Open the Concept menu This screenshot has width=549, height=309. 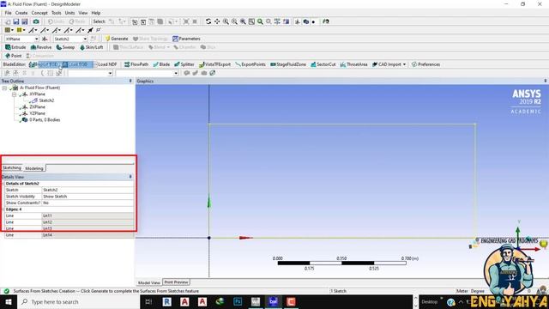pos(39,13)
